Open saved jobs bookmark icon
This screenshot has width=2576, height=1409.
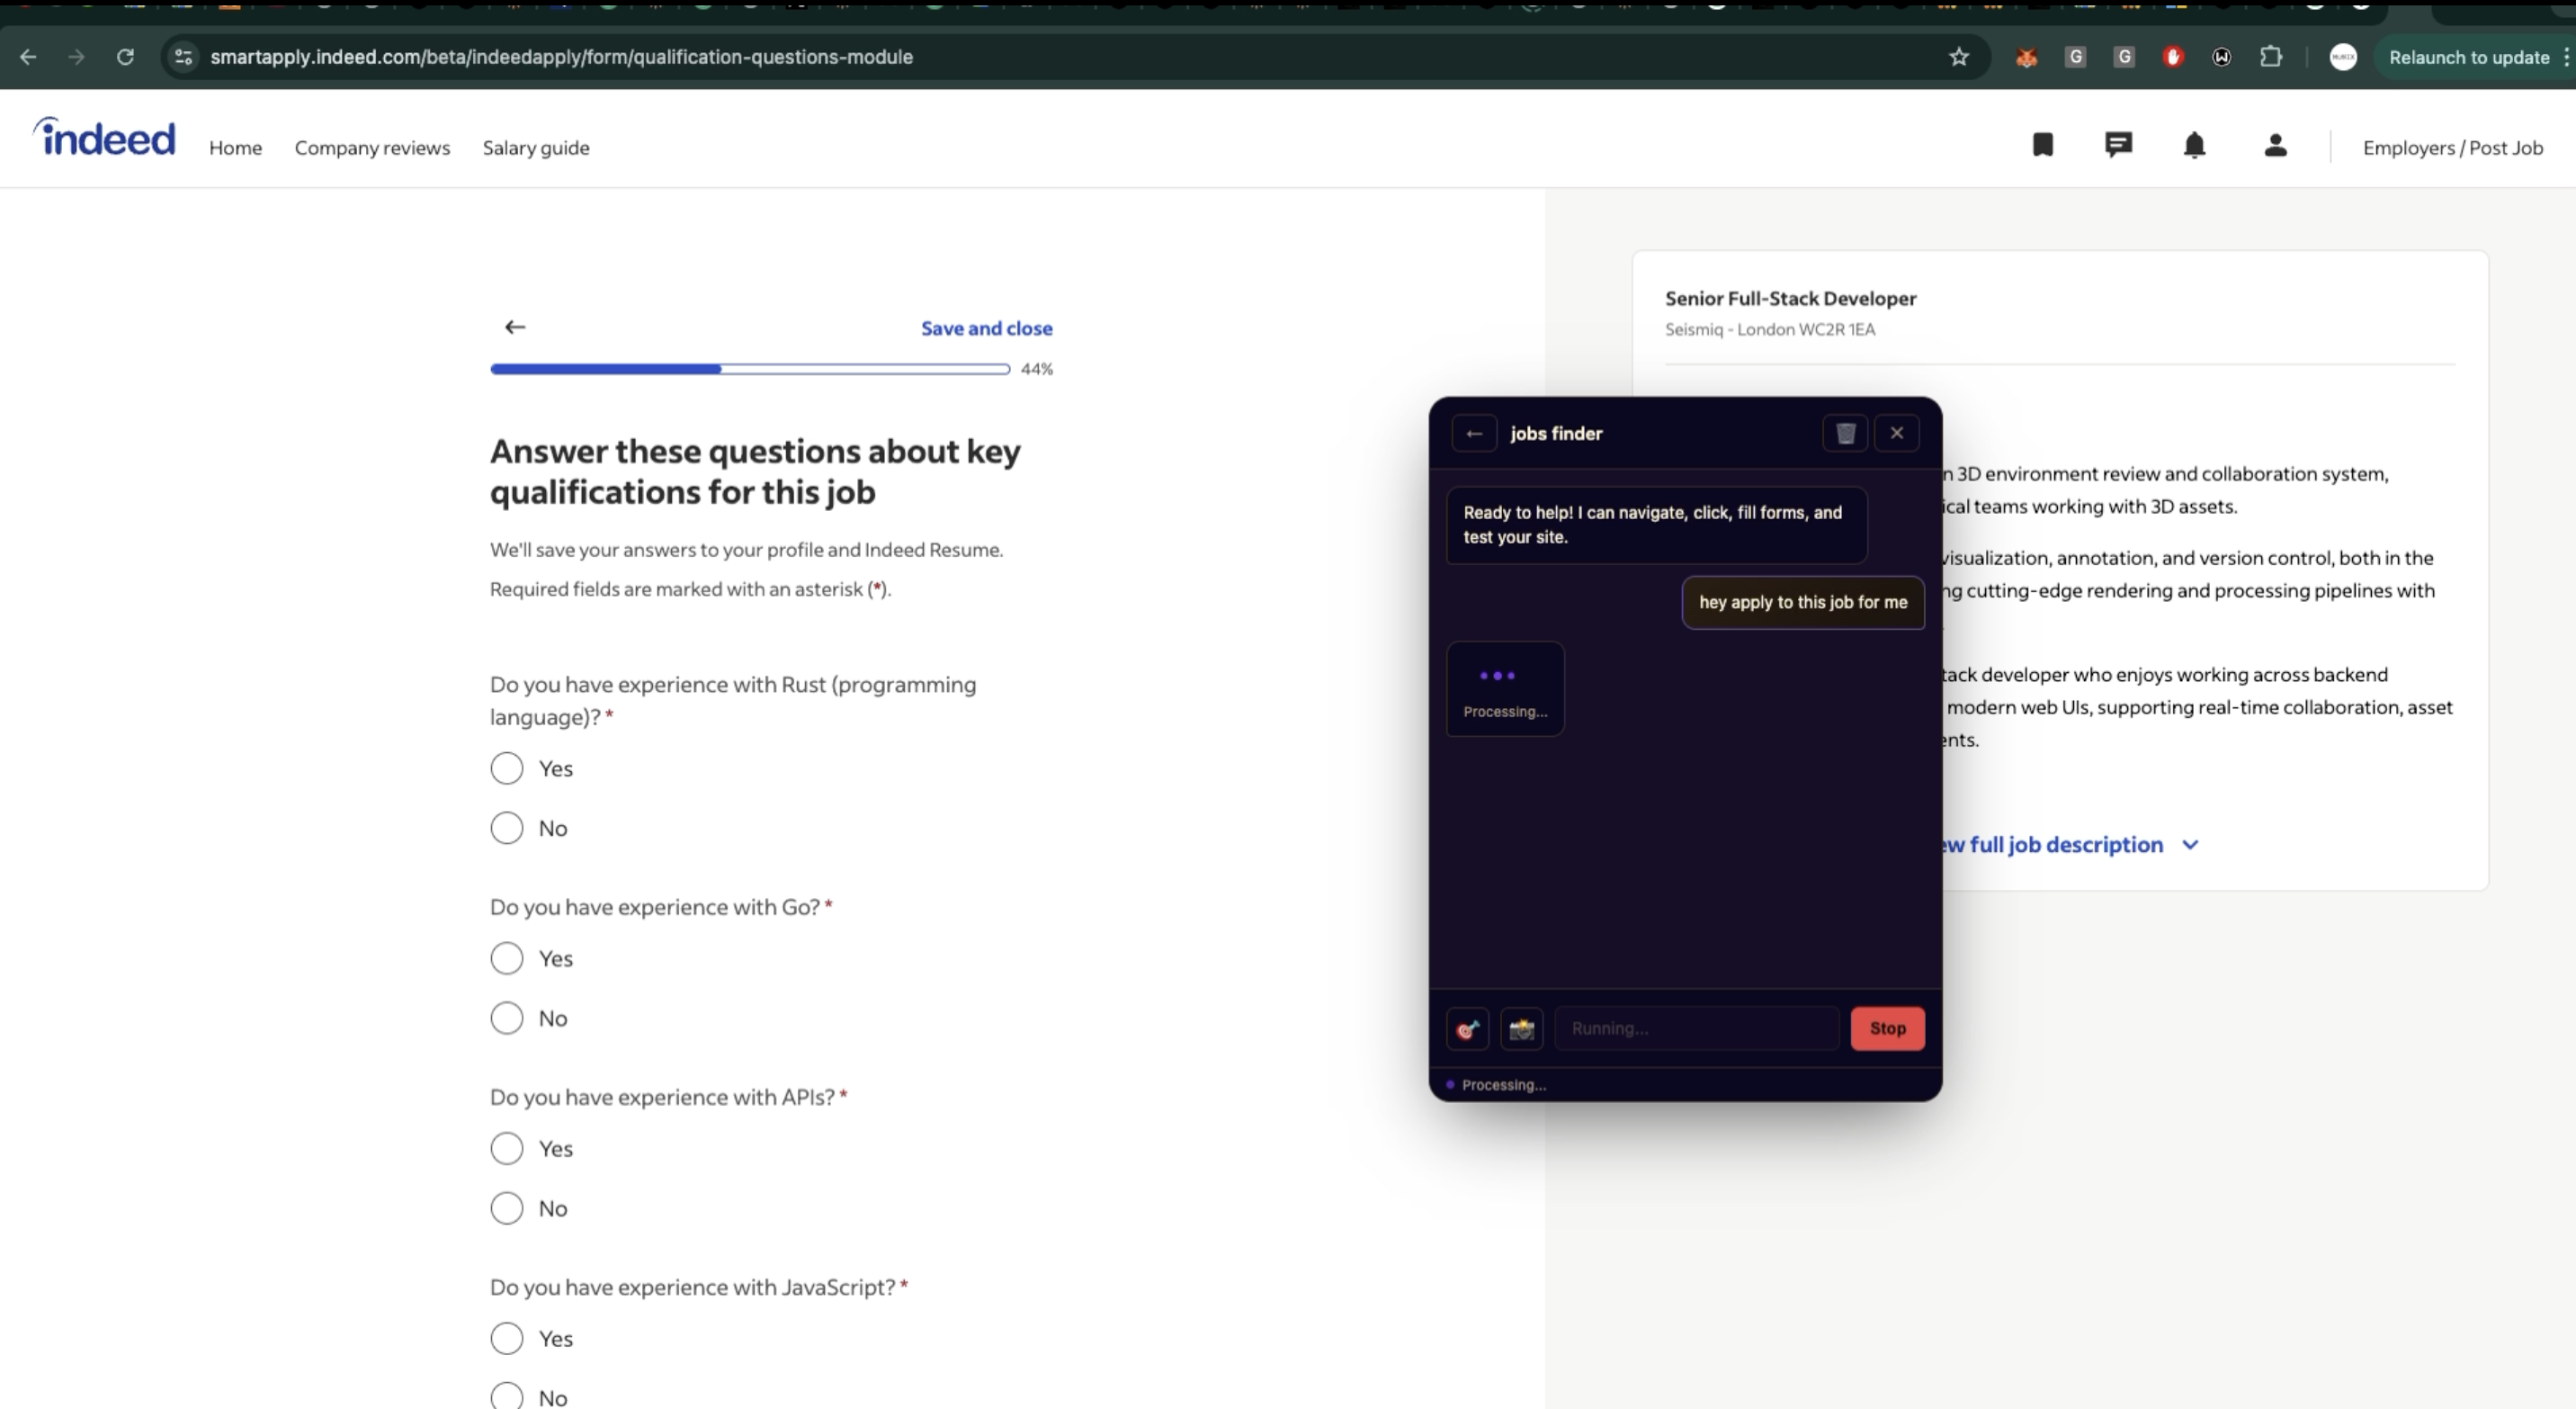(2043, 146)
